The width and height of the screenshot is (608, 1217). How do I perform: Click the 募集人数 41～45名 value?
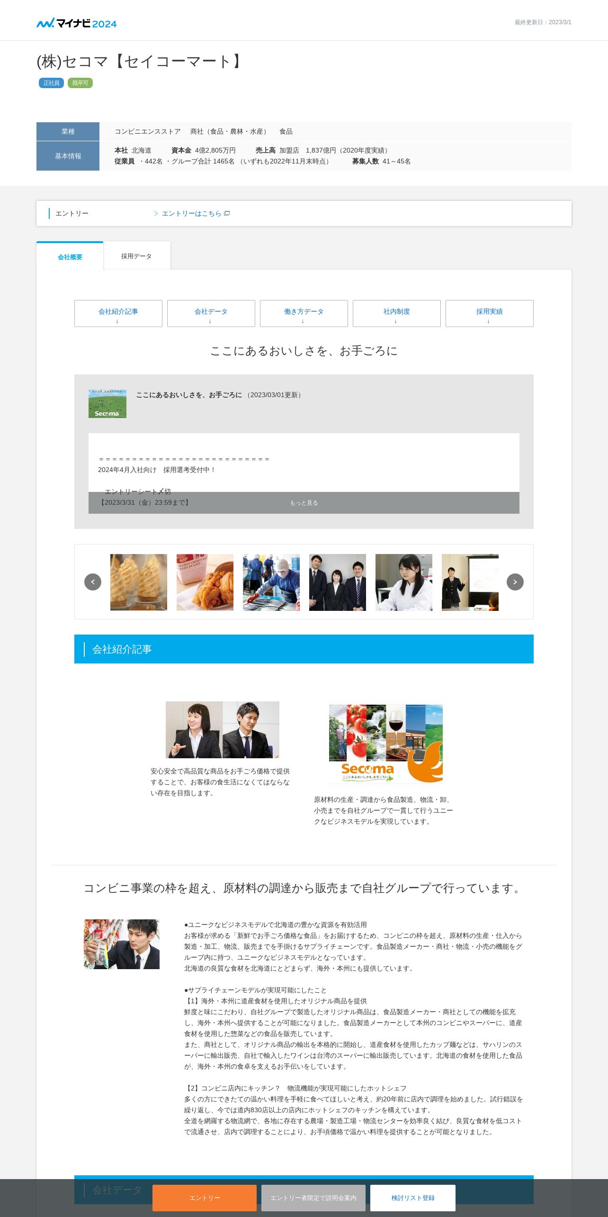click(x=382, y=161)
